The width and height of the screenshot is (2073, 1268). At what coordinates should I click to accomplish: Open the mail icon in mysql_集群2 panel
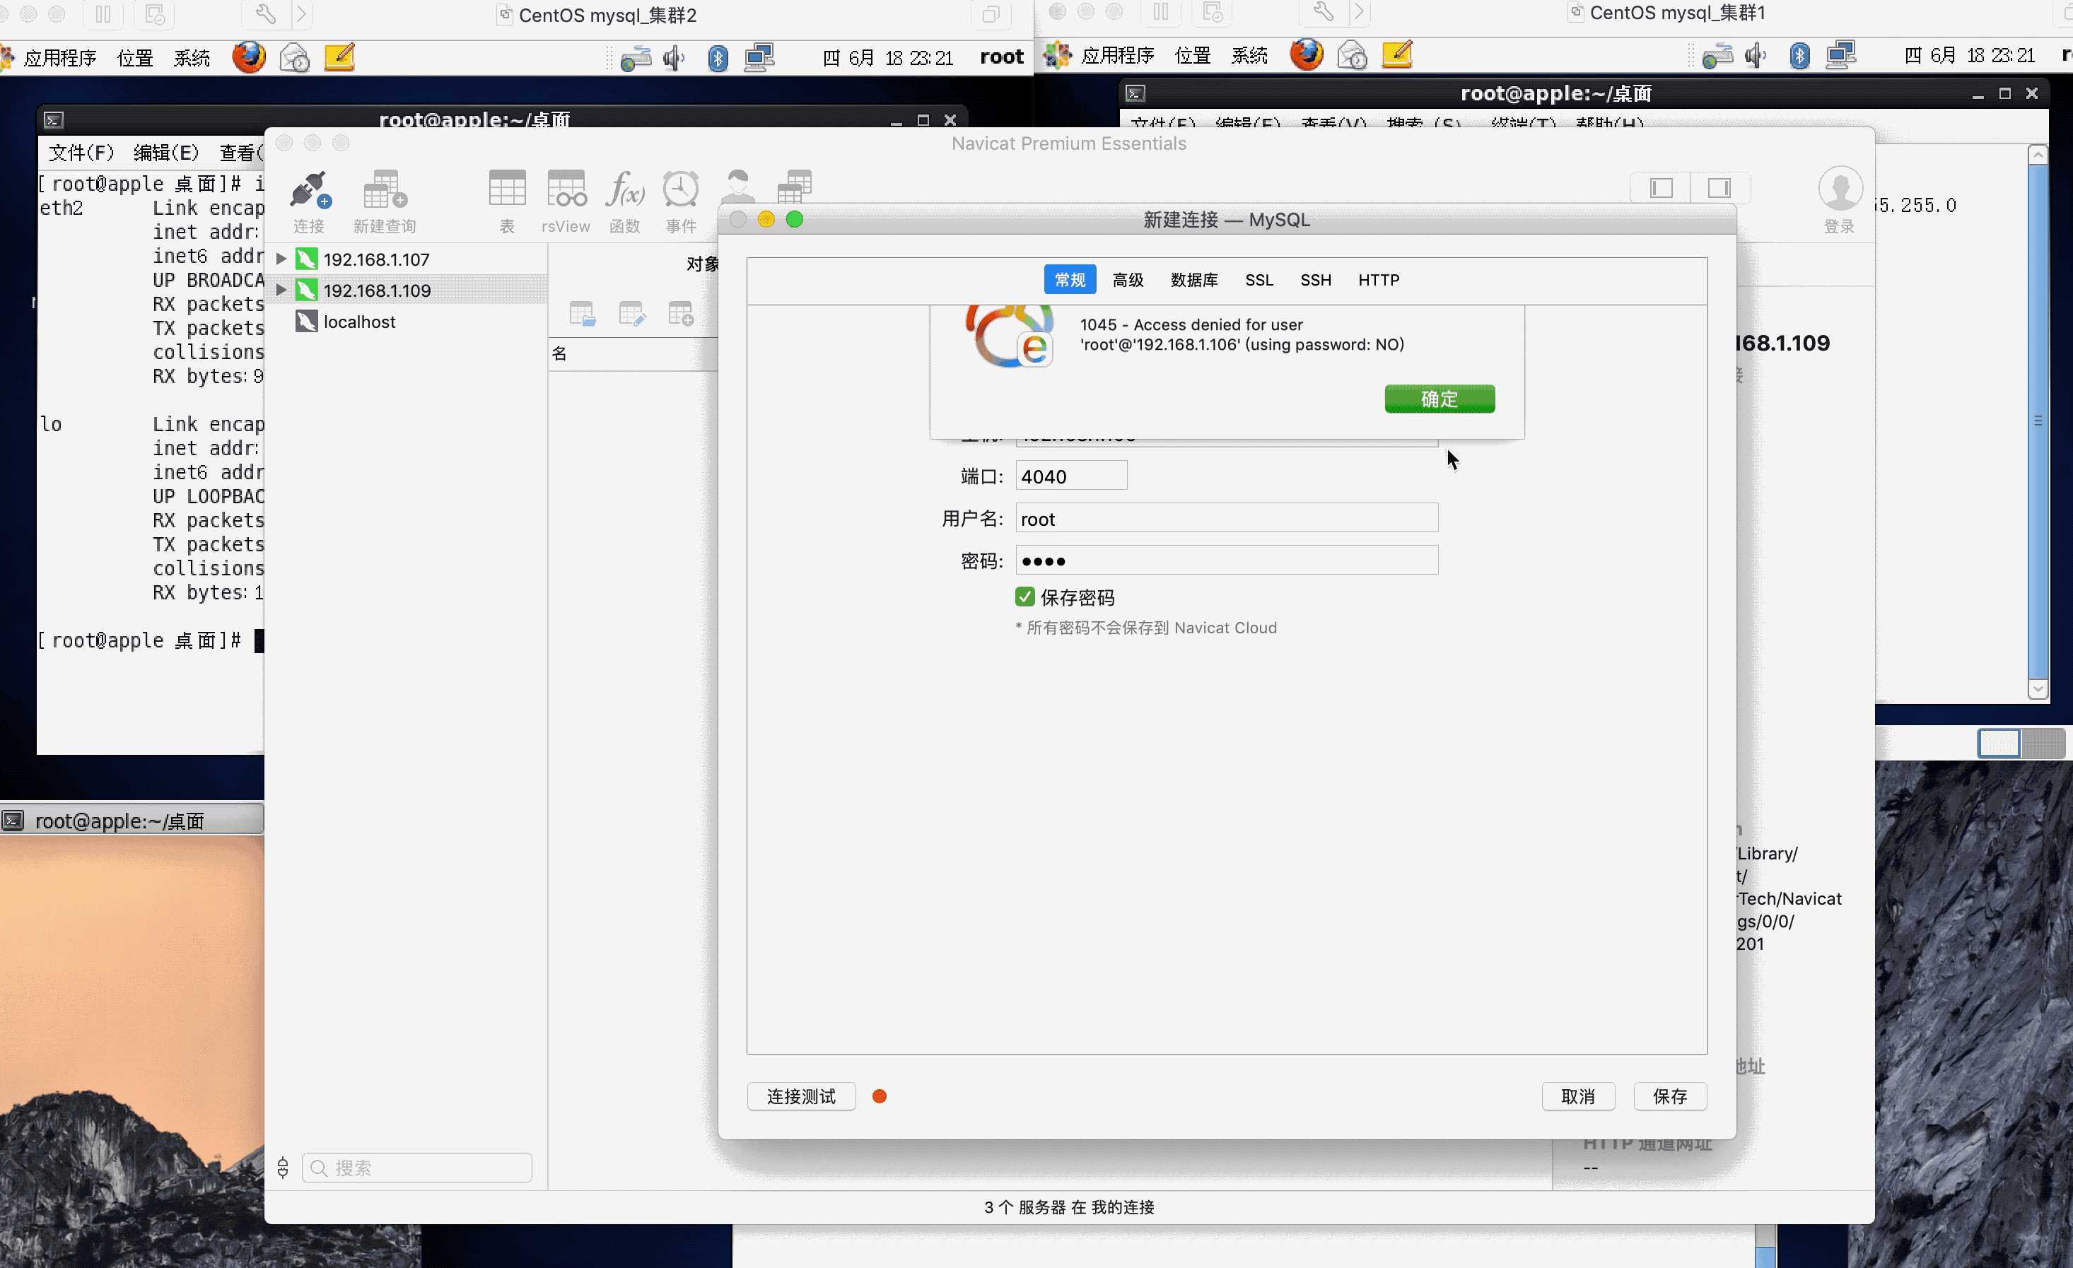tap(294, 57)
